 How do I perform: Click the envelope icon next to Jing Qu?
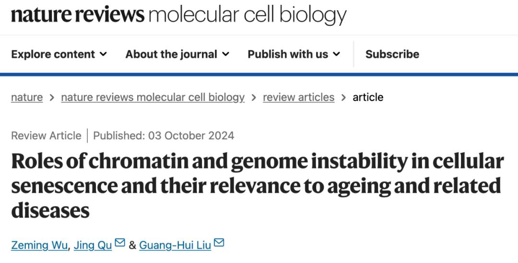[120, 243]
